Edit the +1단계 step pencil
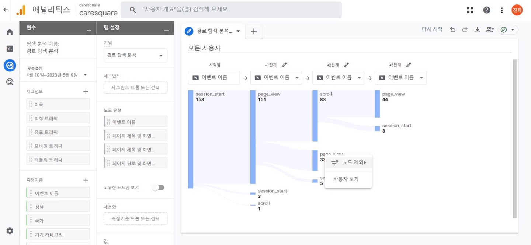531x245 pixels. (284, 65)
